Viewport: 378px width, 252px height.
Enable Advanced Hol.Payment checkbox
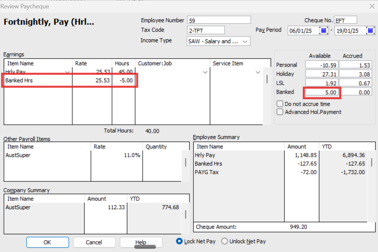pos(280,112)
